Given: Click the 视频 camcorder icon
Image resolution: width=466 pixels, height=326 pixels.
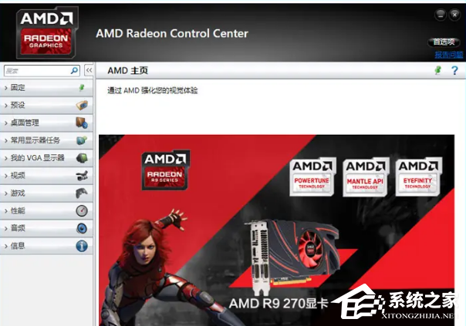Looking at the screenshot, I should tap(82, 176).
